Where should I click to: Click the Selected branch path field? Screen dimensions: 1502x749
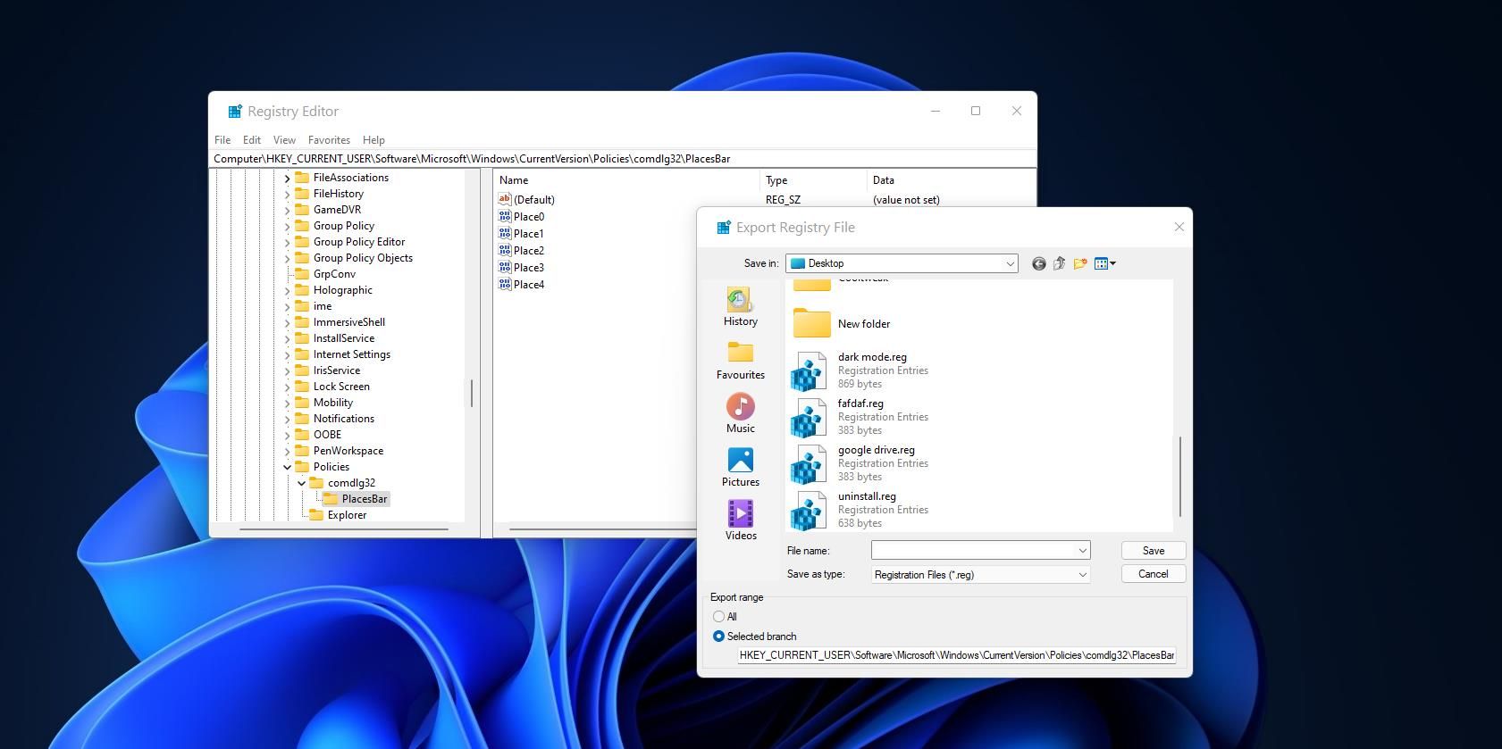(x=956, y=655)
